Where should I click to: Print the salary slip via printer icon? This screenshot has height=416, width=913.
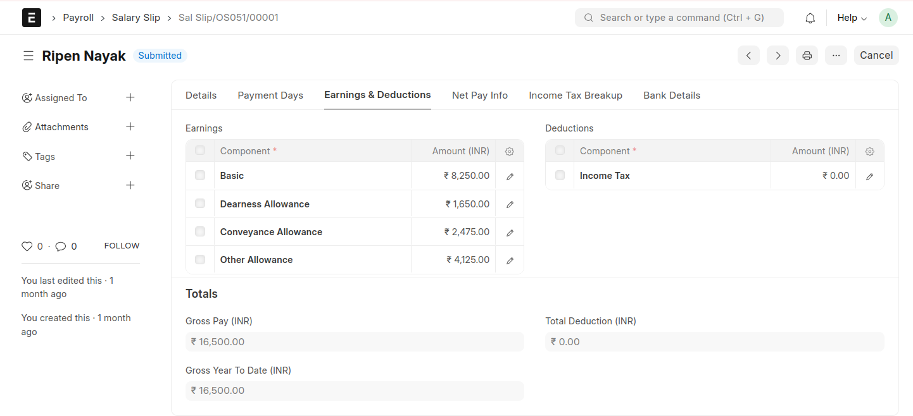click(807, 56)
